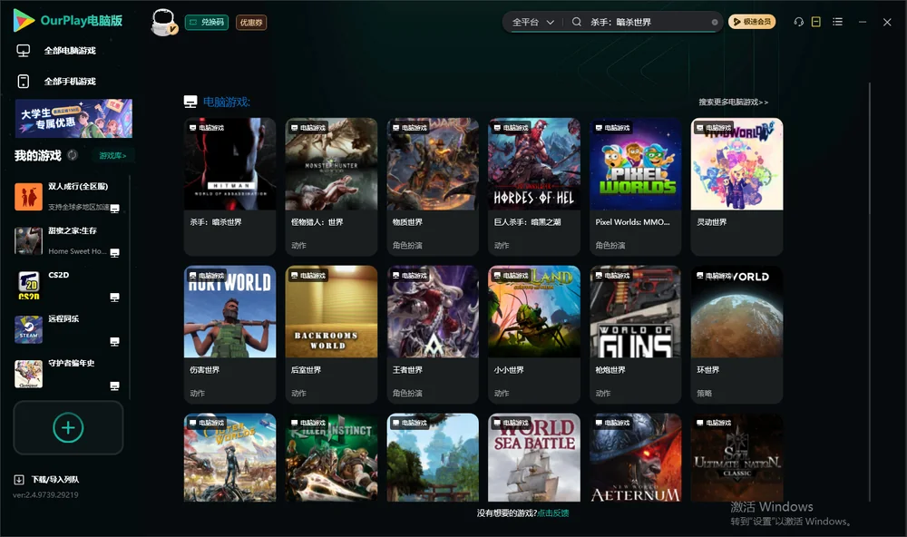Open the Hitman game cover thumbnail
The height and width of the screenshot is (537, 907).
click(x=229, y=164)
